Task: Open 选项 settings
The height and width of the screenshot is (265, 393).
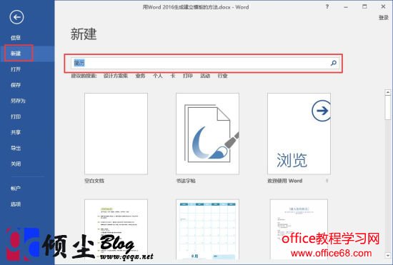Action: (16, 204)
